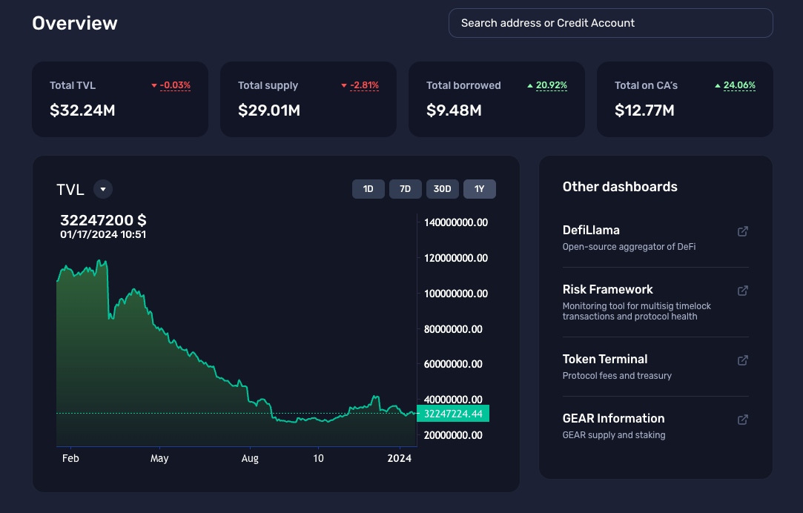Viewport: 803px width, 513px height.
Task: Click the green 32247224.44 price axis label
Action: click(453, 414)
